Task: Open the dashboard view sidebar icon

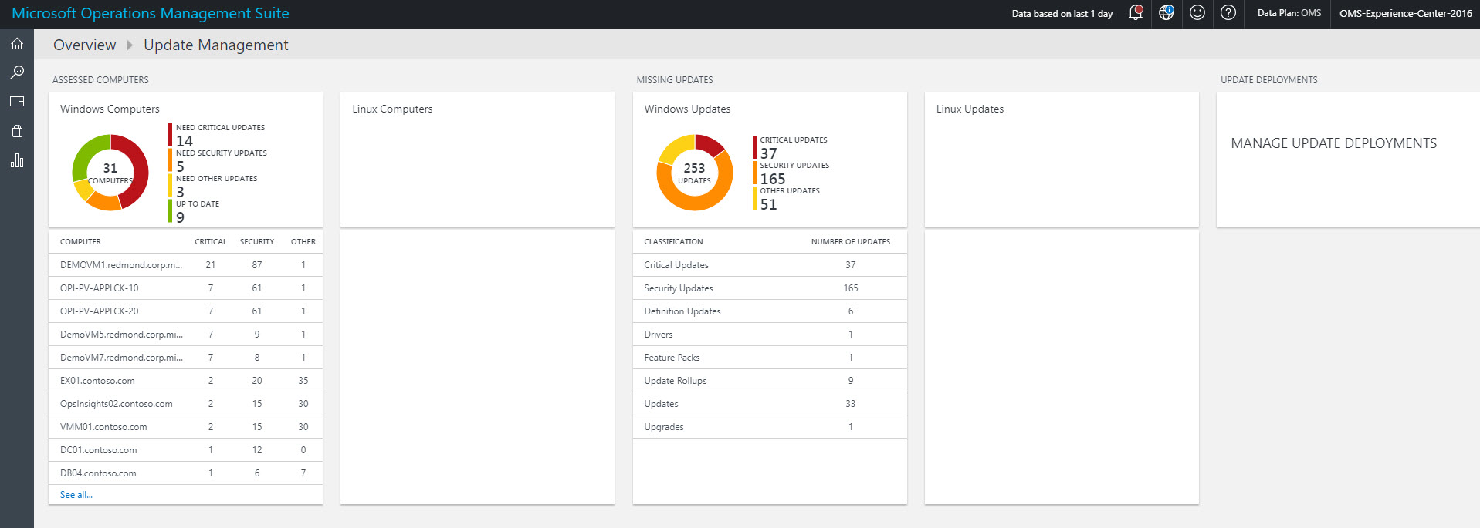Action: click(17, 102)
